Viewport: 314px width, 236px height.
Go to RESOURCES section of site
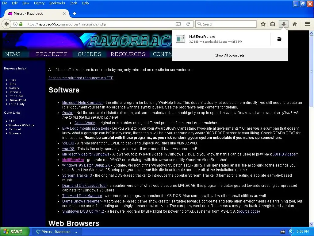tap(128, 54)
